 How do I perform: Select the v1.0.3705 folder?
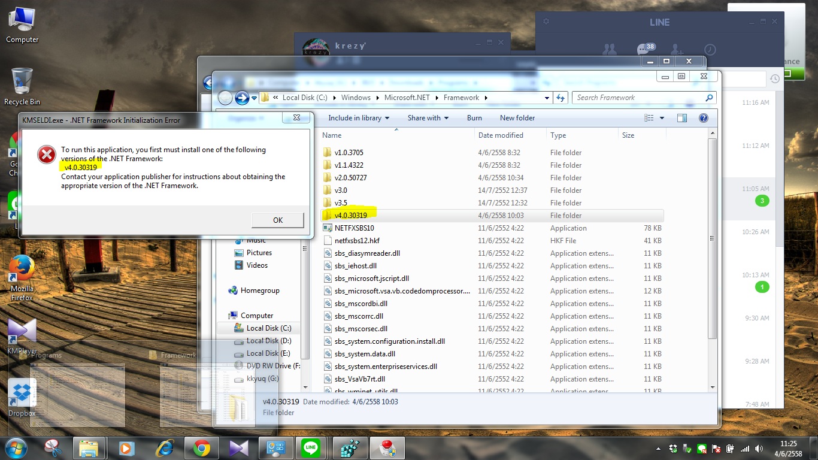coord(492,153)
